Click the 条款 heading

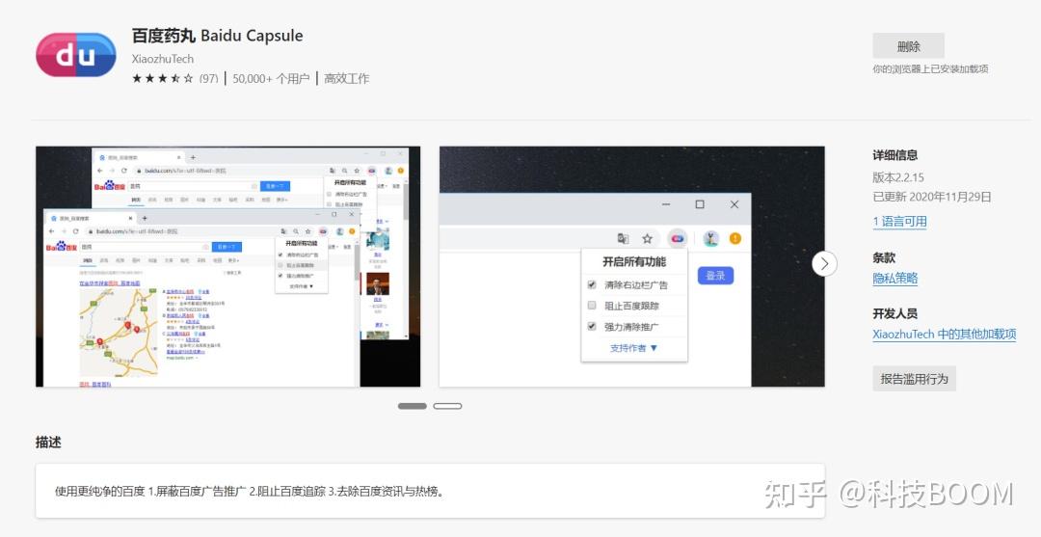tap(884, 258)
